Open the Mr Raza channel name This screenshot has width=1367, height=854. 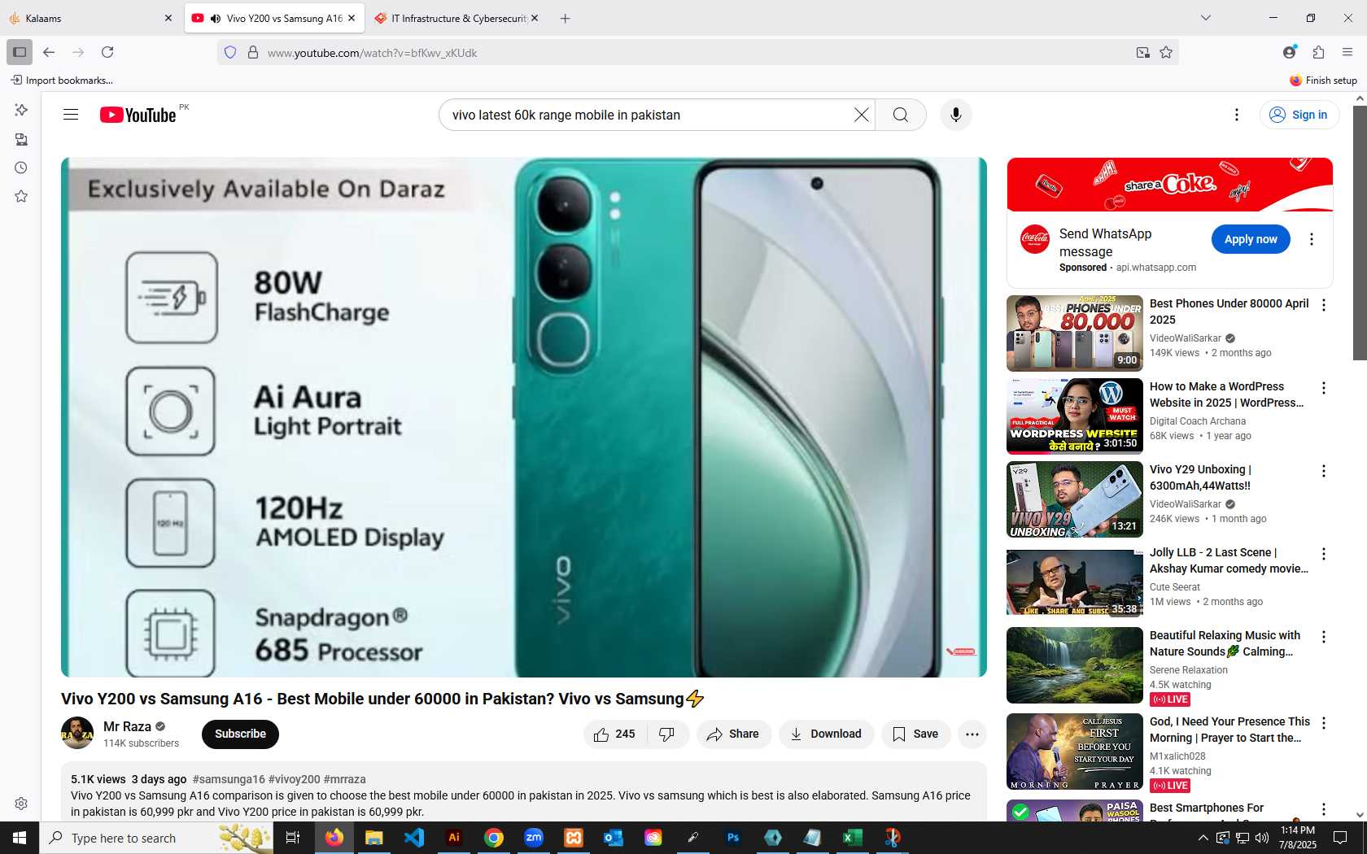tap(127, 726)
